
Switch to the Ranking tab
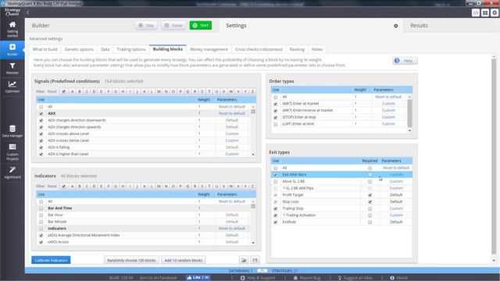click(x=297, y=49)
